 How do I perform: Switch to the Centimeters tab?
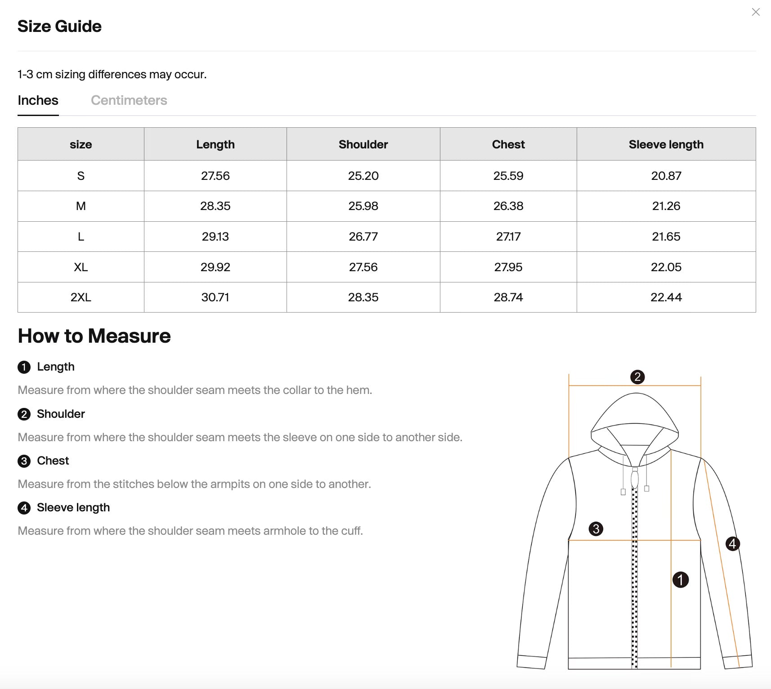pos(129,100)
